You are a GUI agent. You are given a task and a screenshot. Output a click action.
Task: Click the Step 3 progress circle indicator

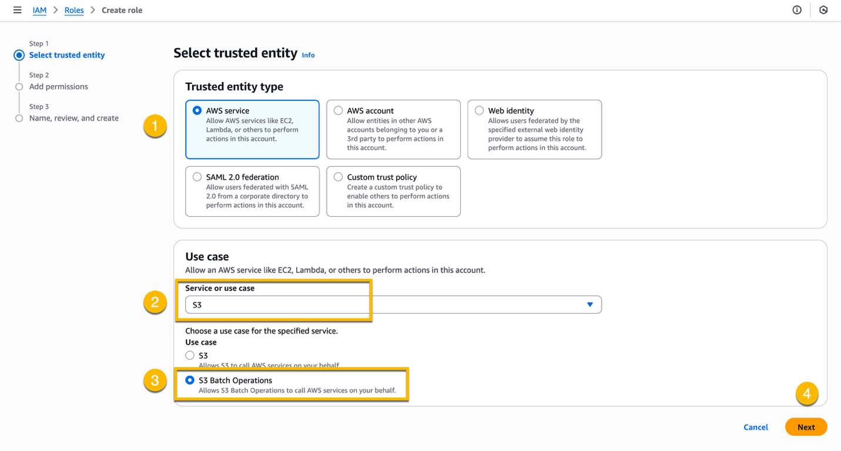[x=18, y=117]
